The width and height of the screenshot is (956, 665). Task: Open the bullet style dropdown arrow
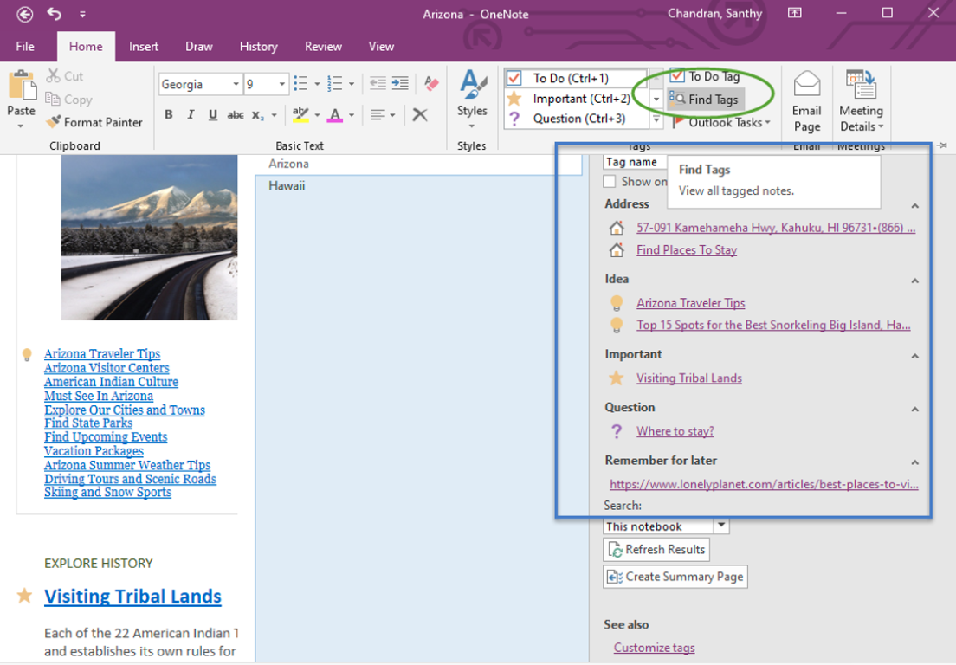pos(317,84)
